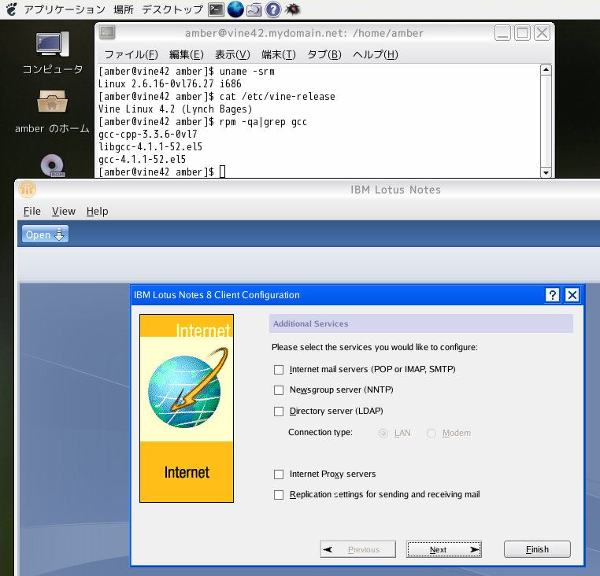
Task: Click terminal scrollbar down arrow
Action: (546, 172)
